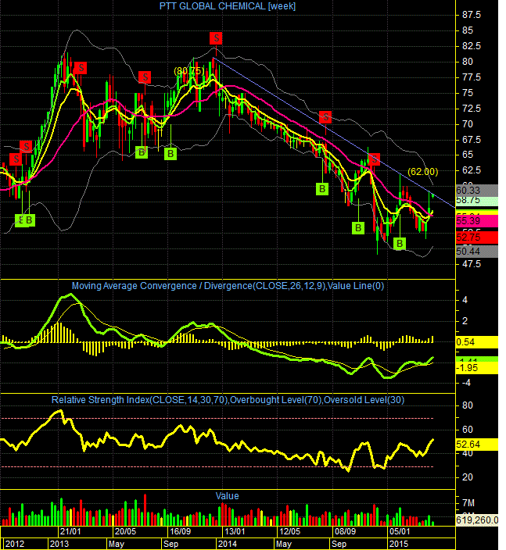This screenshot has width=506, height=550.
Task: Click the -1.95 MACD signal value label
Action: [x=477, y=368]
